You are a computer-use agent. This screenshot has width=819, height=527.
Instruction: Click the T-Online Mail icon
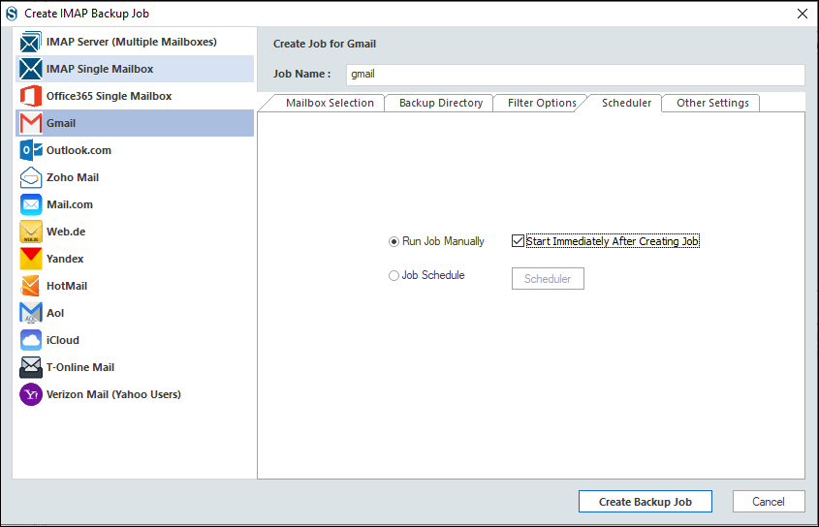tap(31, 368)
